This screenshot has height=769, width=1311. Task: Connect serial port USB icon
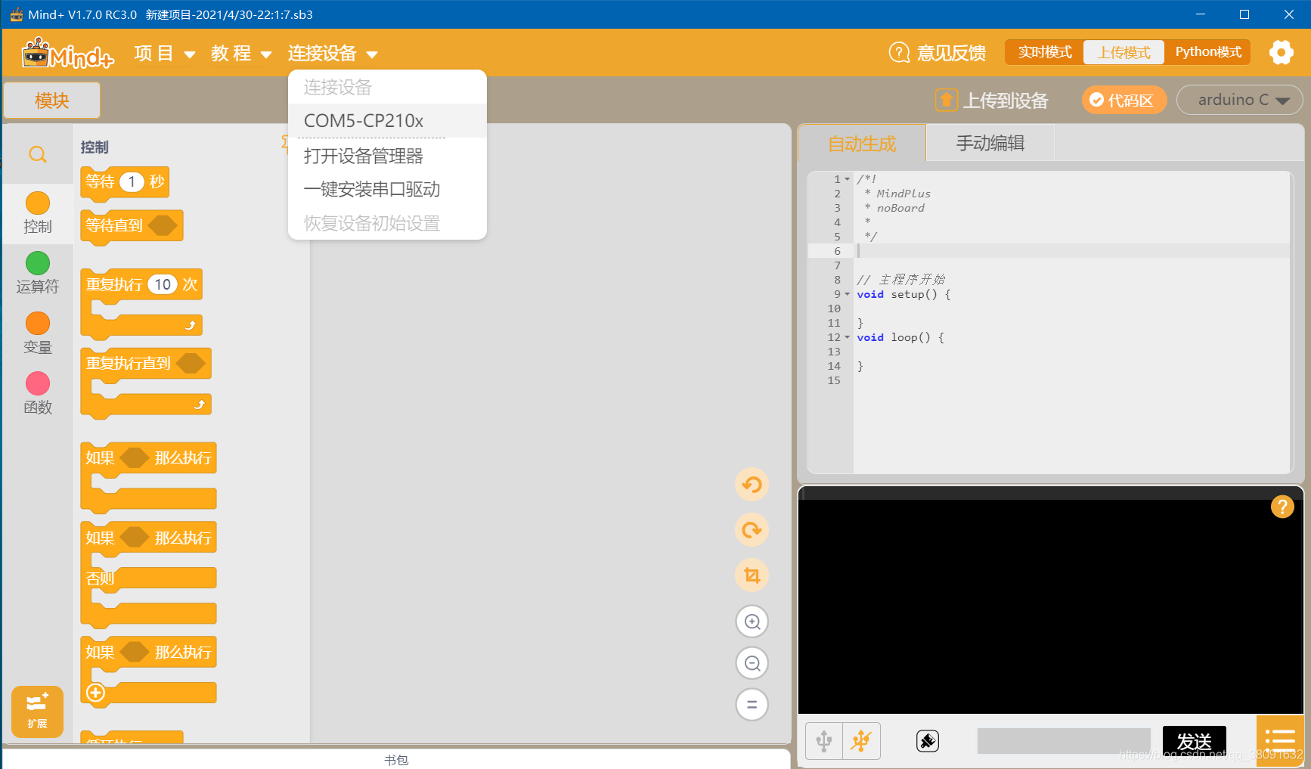pyautogui.click(x=824, y=741)
